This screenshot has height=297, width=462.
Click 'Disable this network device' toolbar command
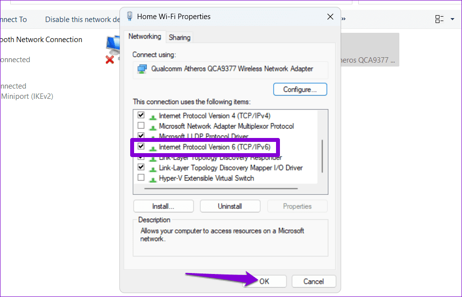pyautogui.click(x=83, y=20)
